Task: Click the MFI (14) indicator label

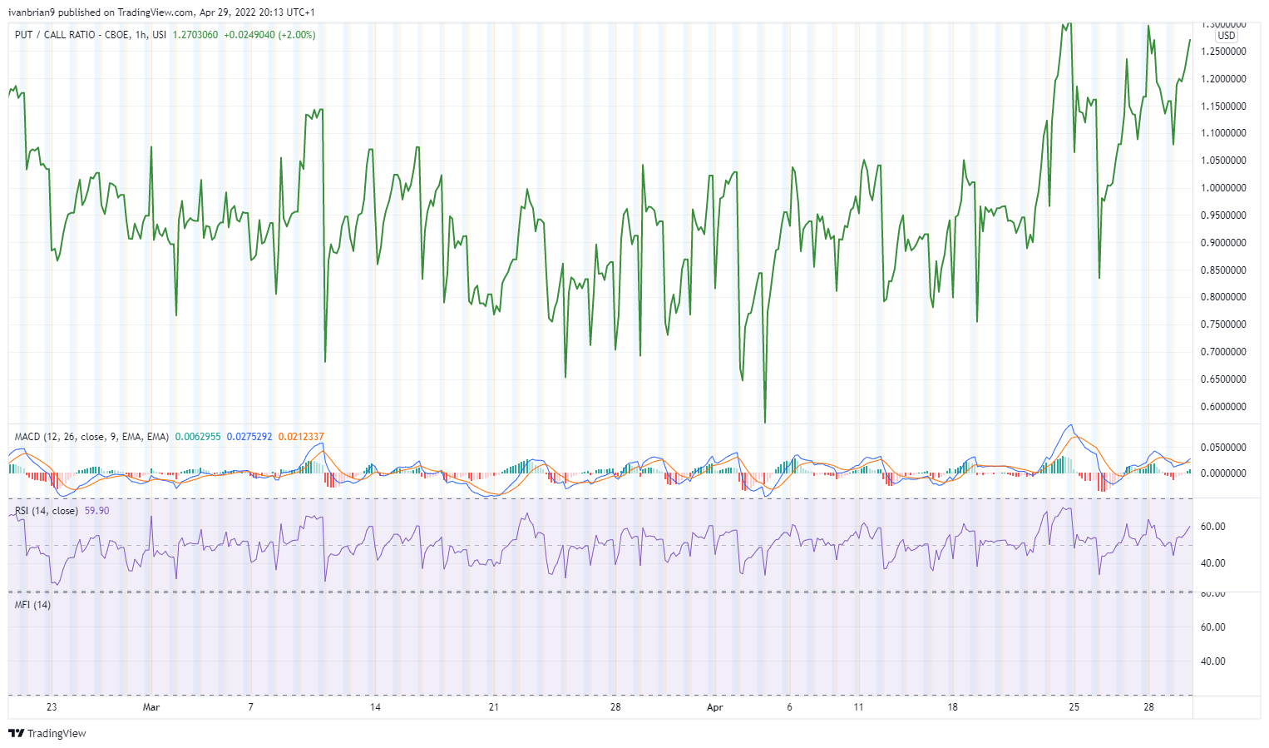Action: click(32, 605)
